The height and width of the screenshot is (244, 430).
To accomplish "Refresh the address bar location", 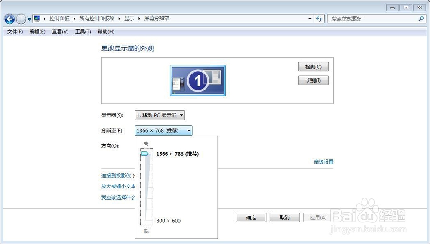I will pyautogui.click(x=319, y=19).
